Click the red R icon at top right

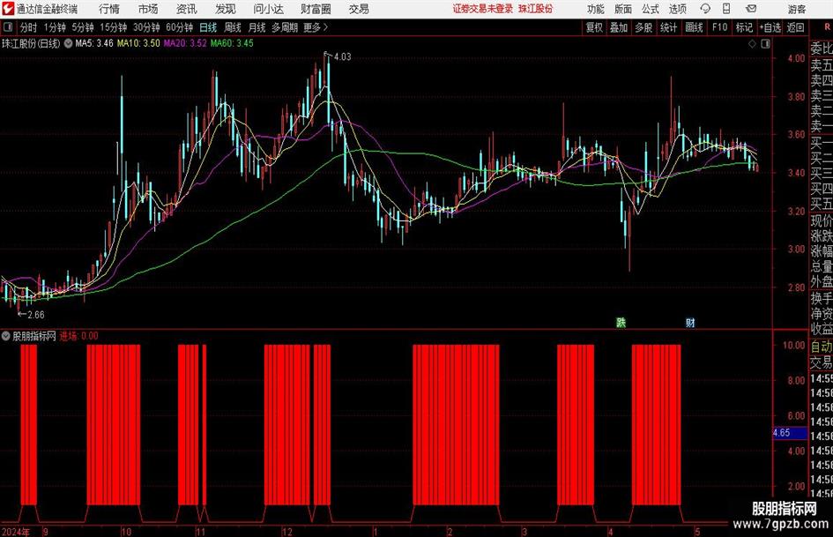tap(827, 26)
